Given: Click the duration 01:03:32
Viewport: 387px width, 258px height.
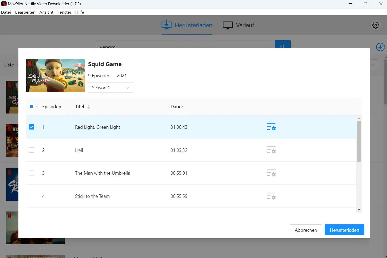Looking at the screenshot, I should pos(179,150).
